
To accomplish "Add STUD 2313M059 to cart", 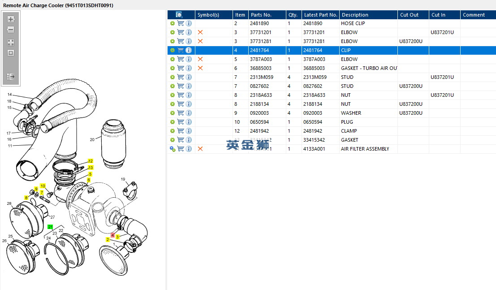I will point(181,77).
